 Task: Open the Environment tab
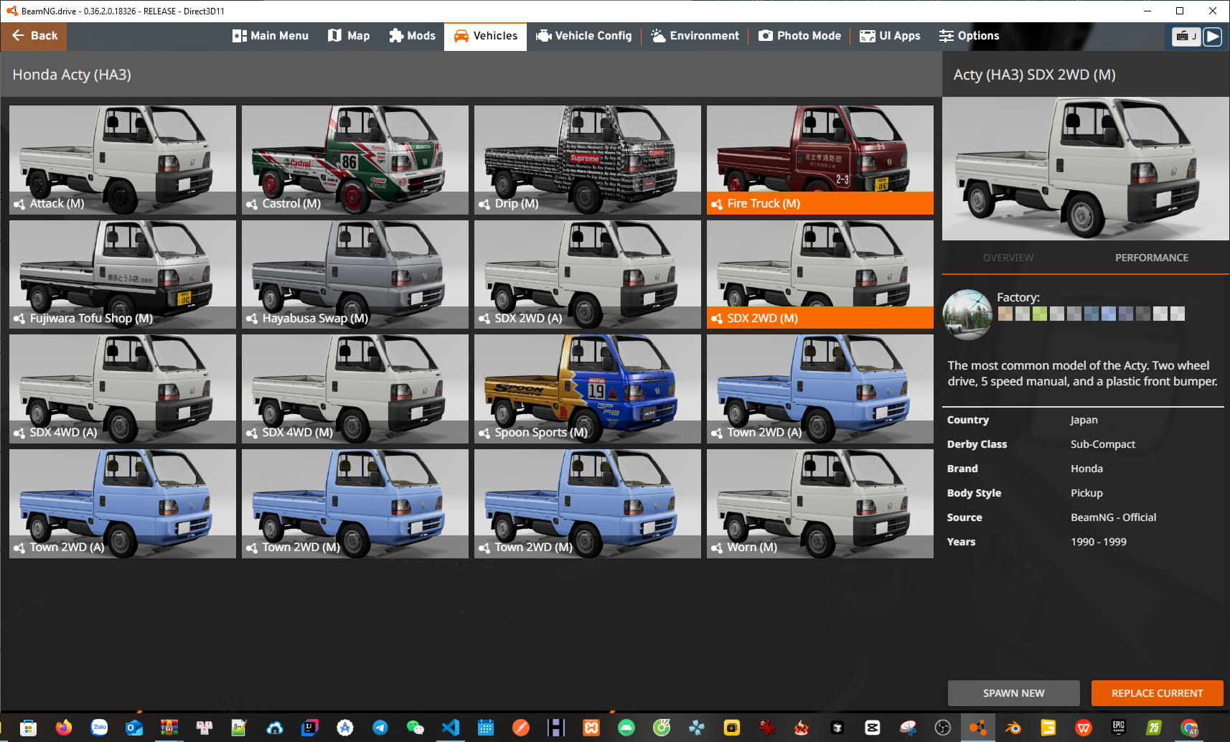(695, 36)
